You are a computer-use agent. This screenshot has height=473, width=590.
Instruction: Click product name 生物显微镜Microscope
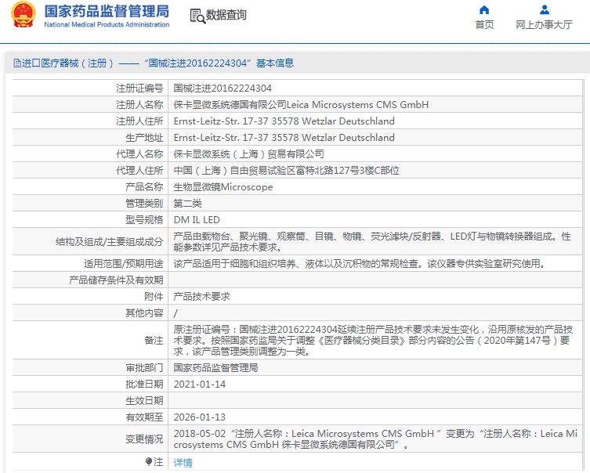[x=223, y=187]
